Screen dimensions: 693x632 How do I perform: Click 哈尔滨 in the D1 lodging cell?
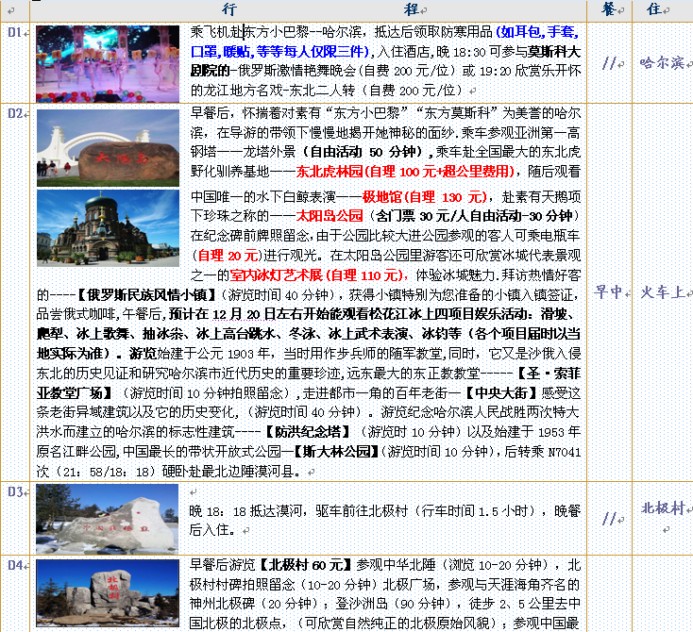[659, 63]
